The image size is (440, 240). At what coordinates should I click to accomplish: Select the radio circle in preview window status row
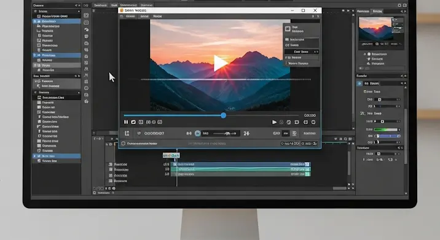pyautogui.click(x=123, y=143)
